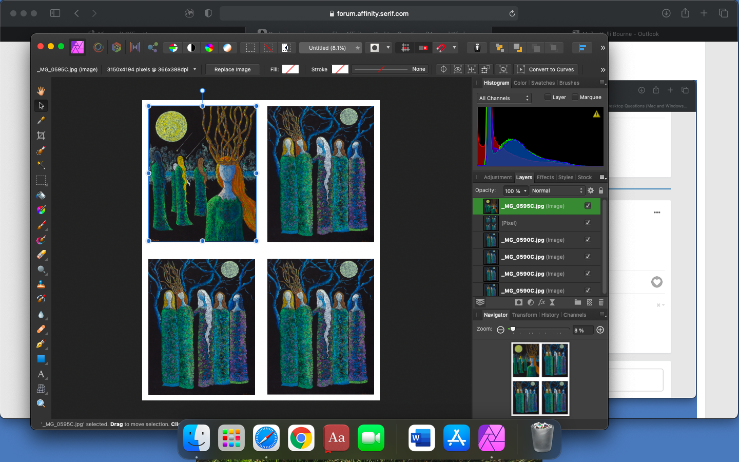Click the Replace Image button
The width and height of the screenshot is (739, 462).
[232, 69]
